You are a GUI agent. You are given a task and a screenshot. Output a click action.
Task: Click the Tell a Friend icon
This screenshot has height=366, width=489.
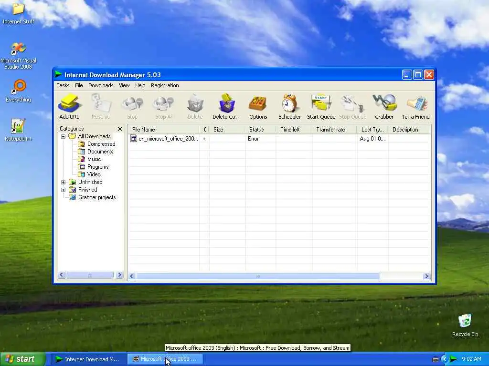(416, 106)
